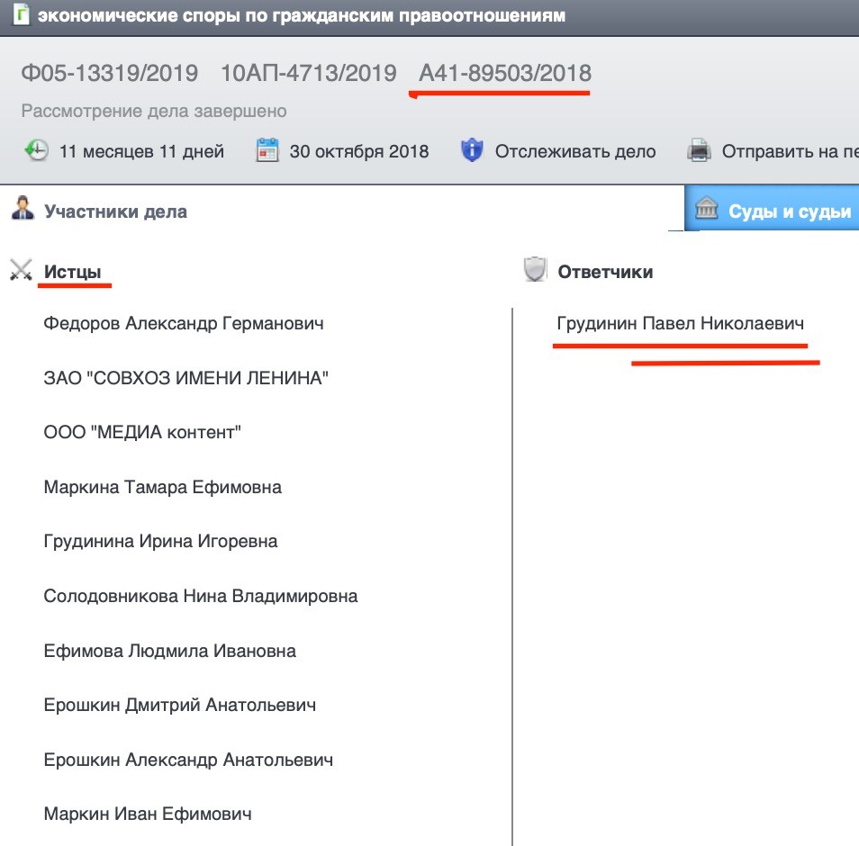The height and width of the screenshot is (846, 859).
Task: Click the clock duration icon
Action: (x=35, y=150)
